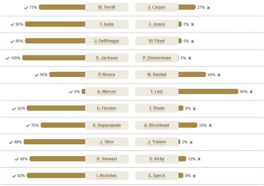The width and height of the screenshot is (264, 186).
Task: Click the green checkmark beside H. Stewart's 88%
Action: pos(17,159)
